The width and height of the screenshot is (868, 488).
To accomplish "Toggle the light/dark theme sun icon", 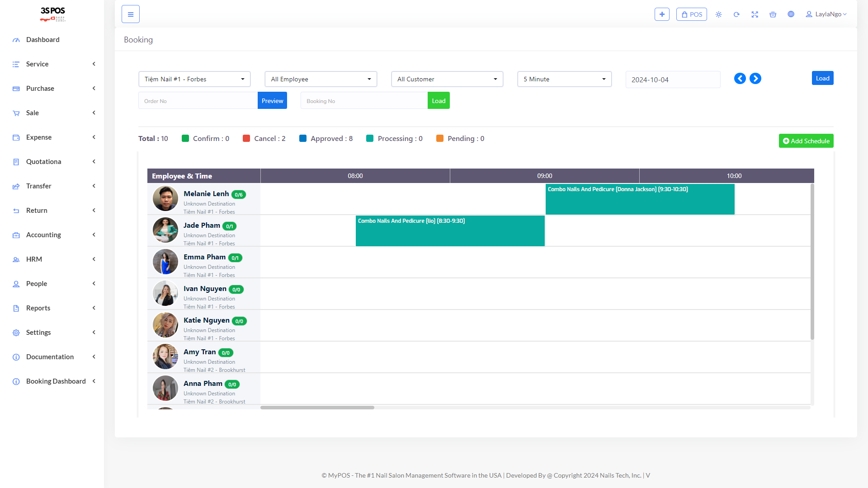I will [x=718, y=14].
